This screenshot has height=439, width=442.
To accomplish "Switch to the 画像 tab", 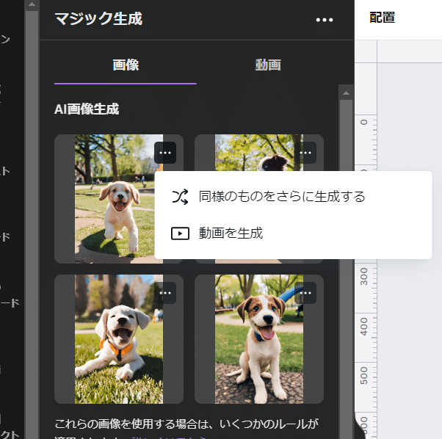I will click(126, 65).
